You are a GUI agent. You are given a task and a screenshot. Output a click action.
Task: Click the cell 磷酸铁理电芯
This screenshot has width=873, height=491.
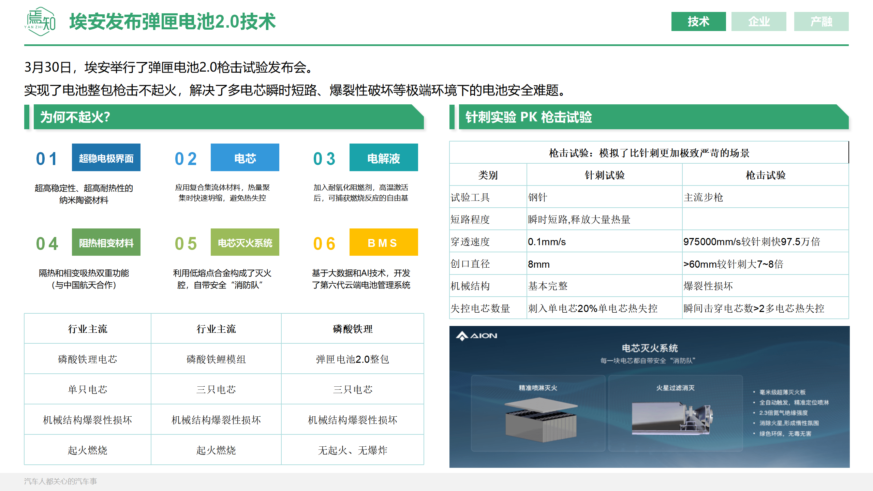88,359
